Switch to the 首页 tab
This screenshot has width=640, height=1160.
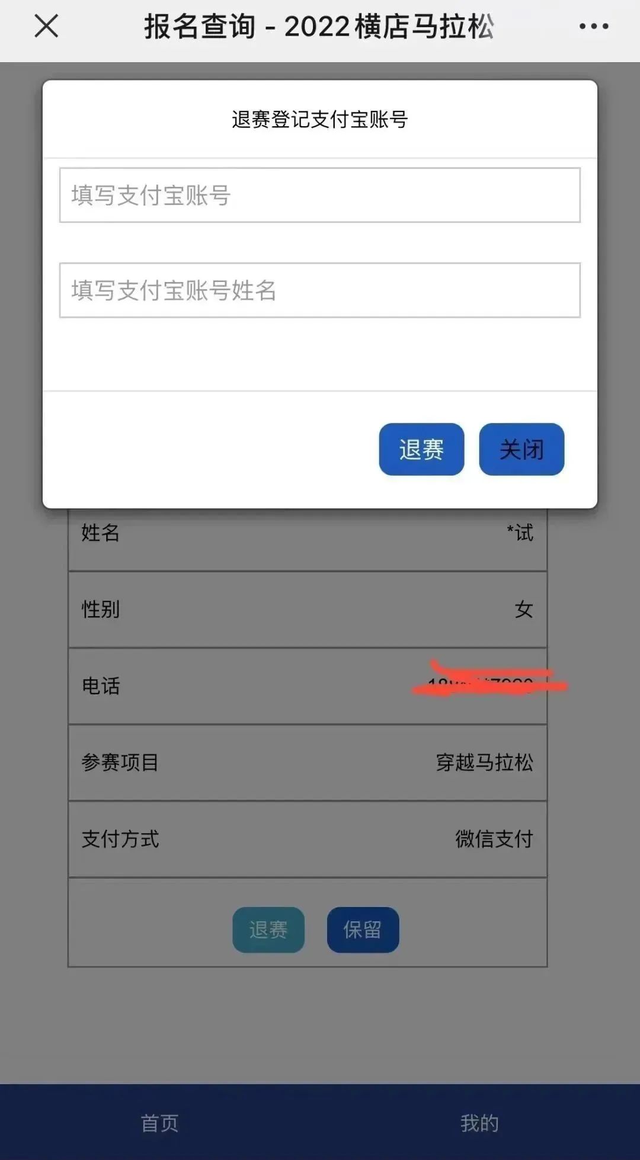coord(159,1123)
